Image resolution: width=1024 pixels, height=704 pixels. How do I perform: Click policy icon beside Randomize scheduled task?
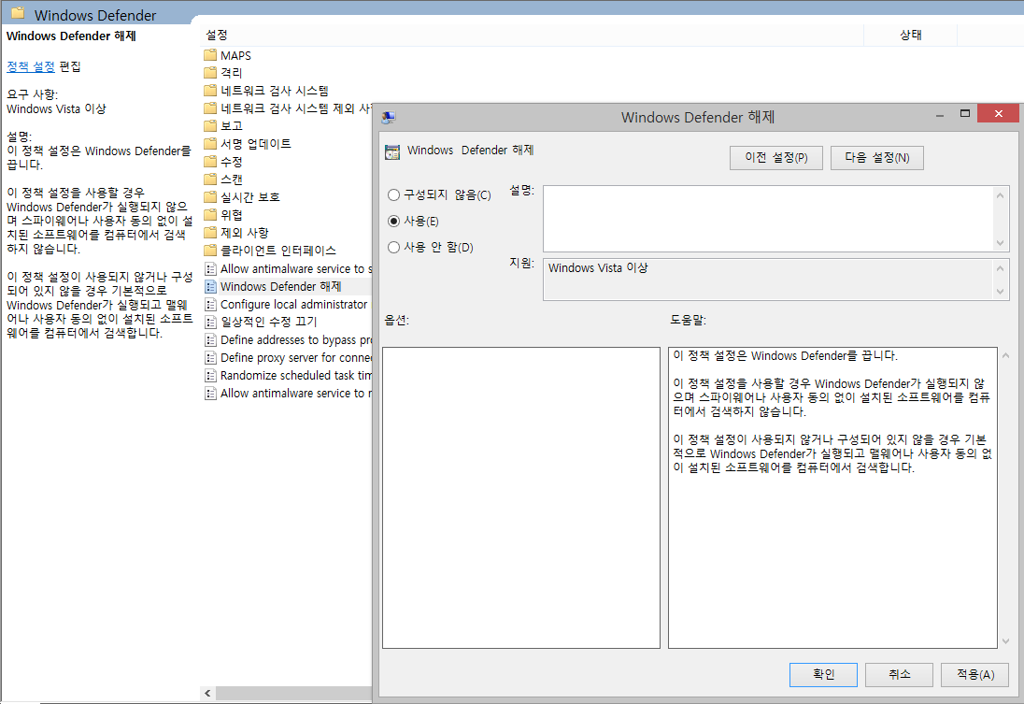[x=210, y=375]
